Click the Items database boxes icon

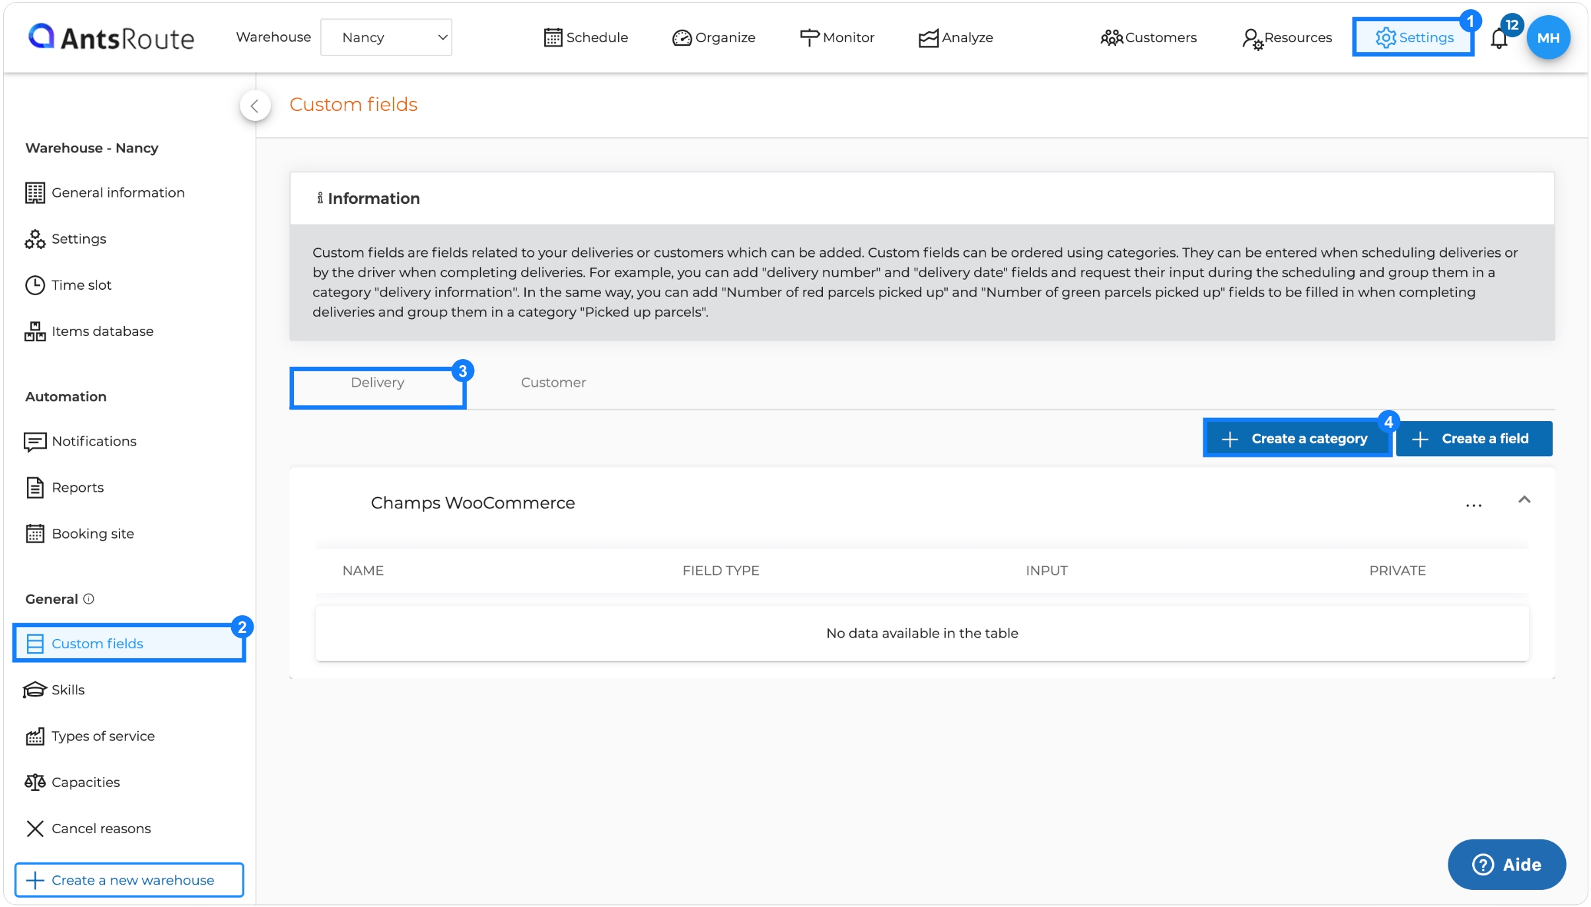35,331
